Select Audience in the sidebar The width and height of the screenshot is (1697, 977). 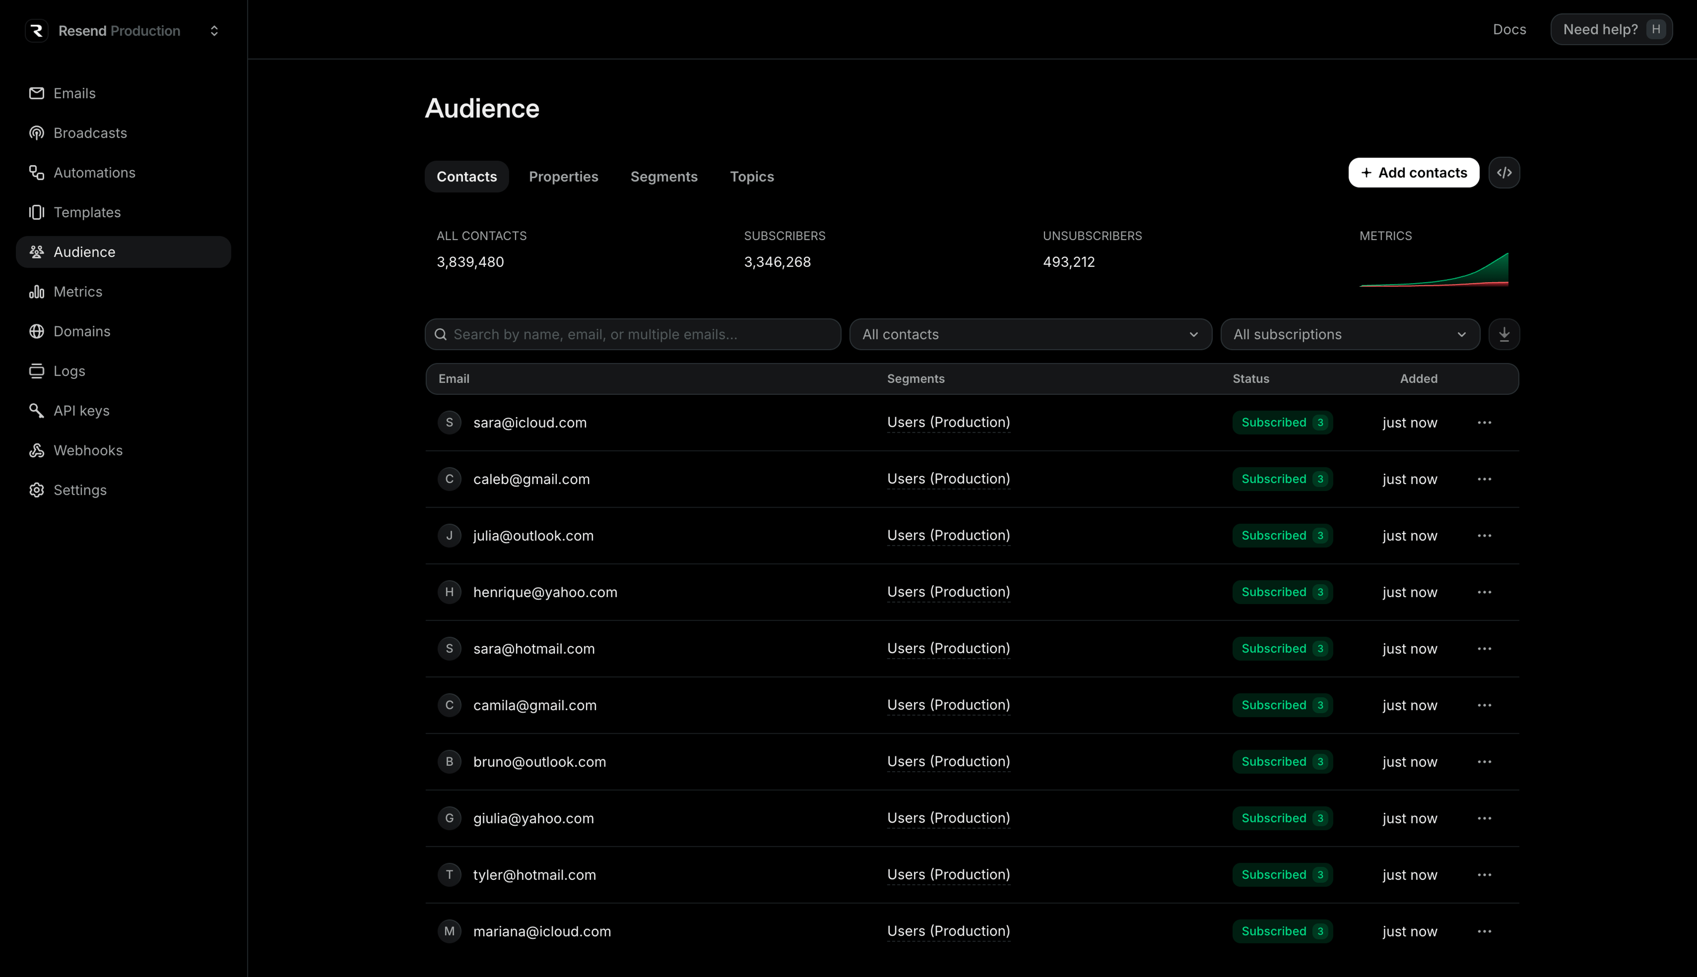(123, 252)
